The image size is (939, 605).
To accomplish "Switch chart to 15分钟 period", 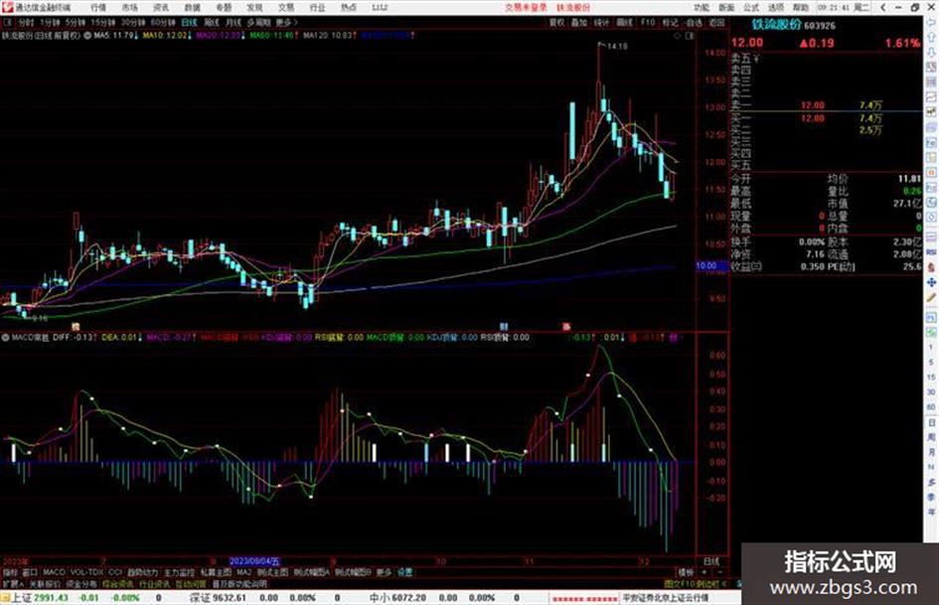I will (103, 23).
